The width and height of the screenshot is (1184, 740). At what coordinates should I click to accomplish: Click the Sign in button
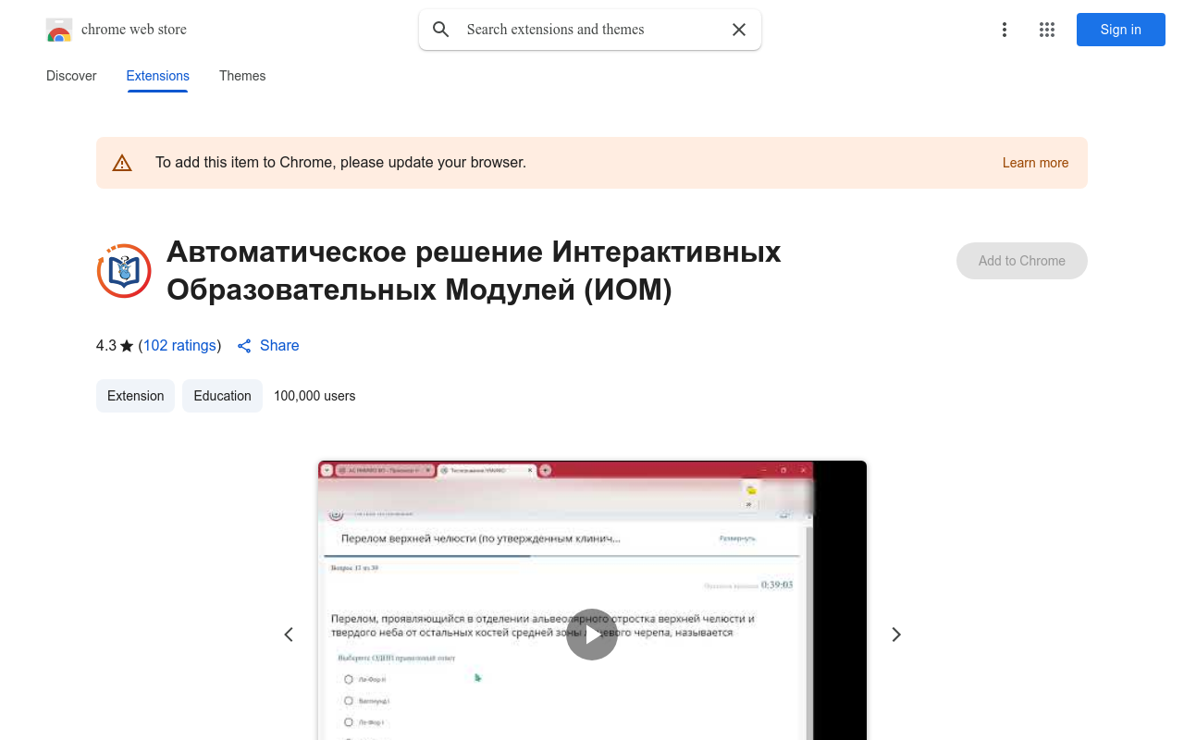[1120, 30]
